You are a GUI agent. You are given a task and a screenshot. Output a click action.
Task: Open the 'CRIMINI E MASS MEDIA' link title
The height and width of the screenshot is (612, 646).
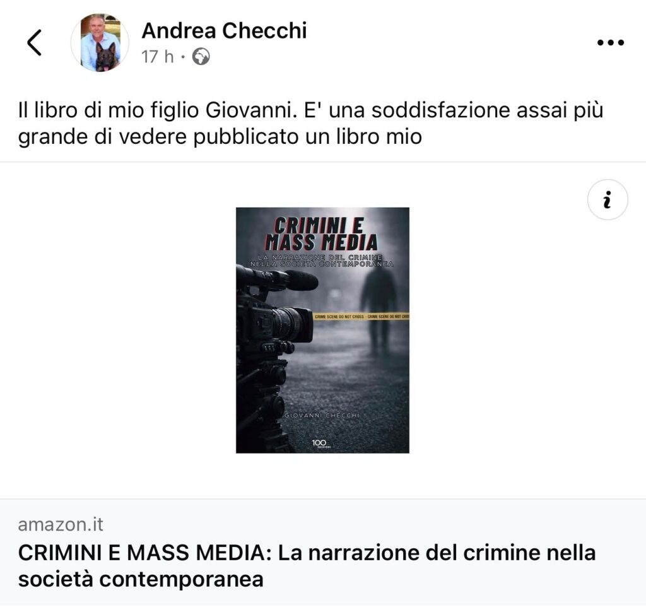[307, 566]
